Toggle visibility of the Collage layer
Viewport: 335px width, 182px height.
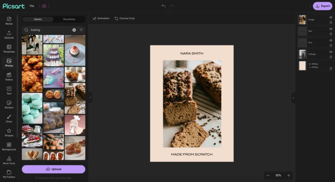331,52
